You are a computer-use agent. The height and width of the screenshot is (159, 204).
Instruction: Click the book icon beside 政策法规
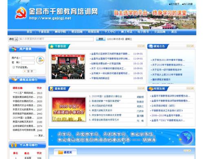[x=151, y=89]
